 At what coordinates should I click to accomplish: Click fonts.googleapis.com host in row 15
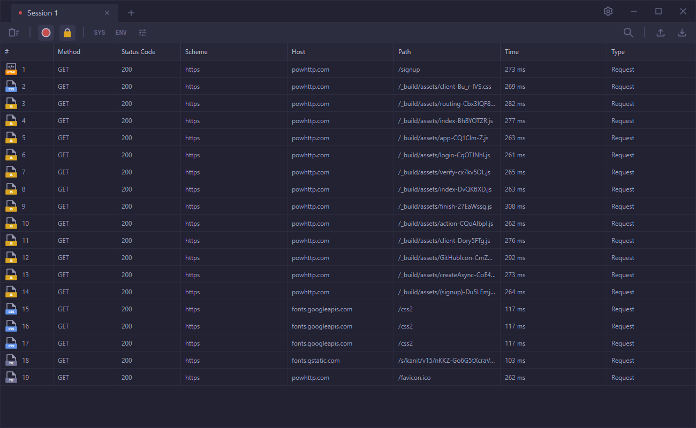(322, 309)
